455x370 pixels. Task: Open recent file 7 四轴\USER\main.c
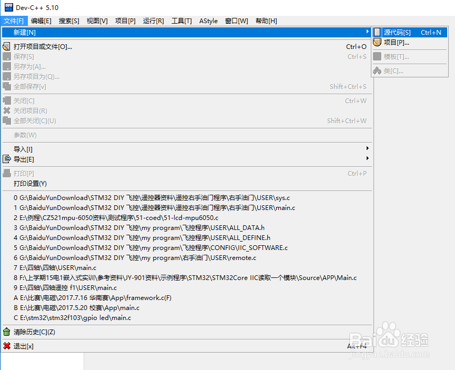(186, 268)
